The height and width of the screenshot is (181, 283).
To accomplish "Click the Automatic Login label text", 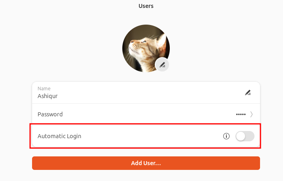I will 59,136.
